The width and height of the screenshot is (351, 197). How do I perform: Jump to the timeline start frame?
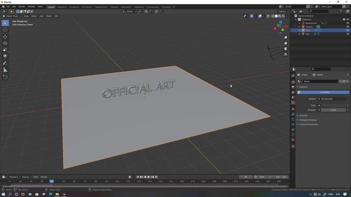tap(138, 177)
